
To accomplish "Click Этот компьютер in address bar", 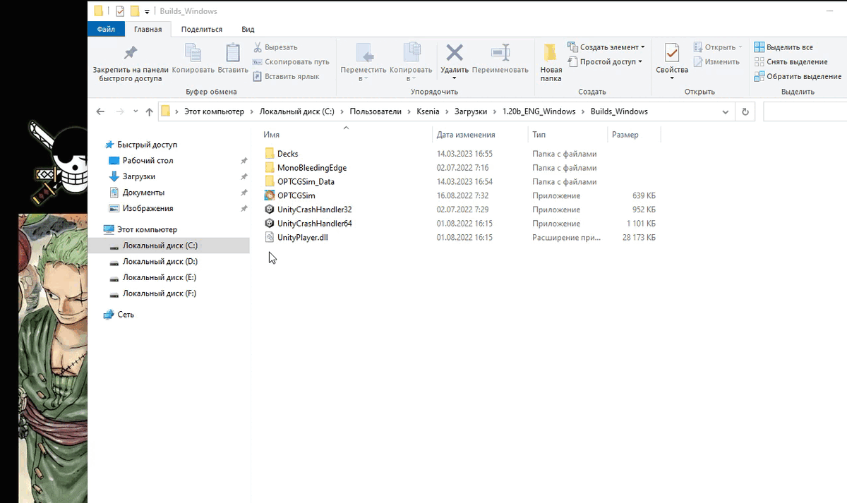I will [x=214, y=111].
